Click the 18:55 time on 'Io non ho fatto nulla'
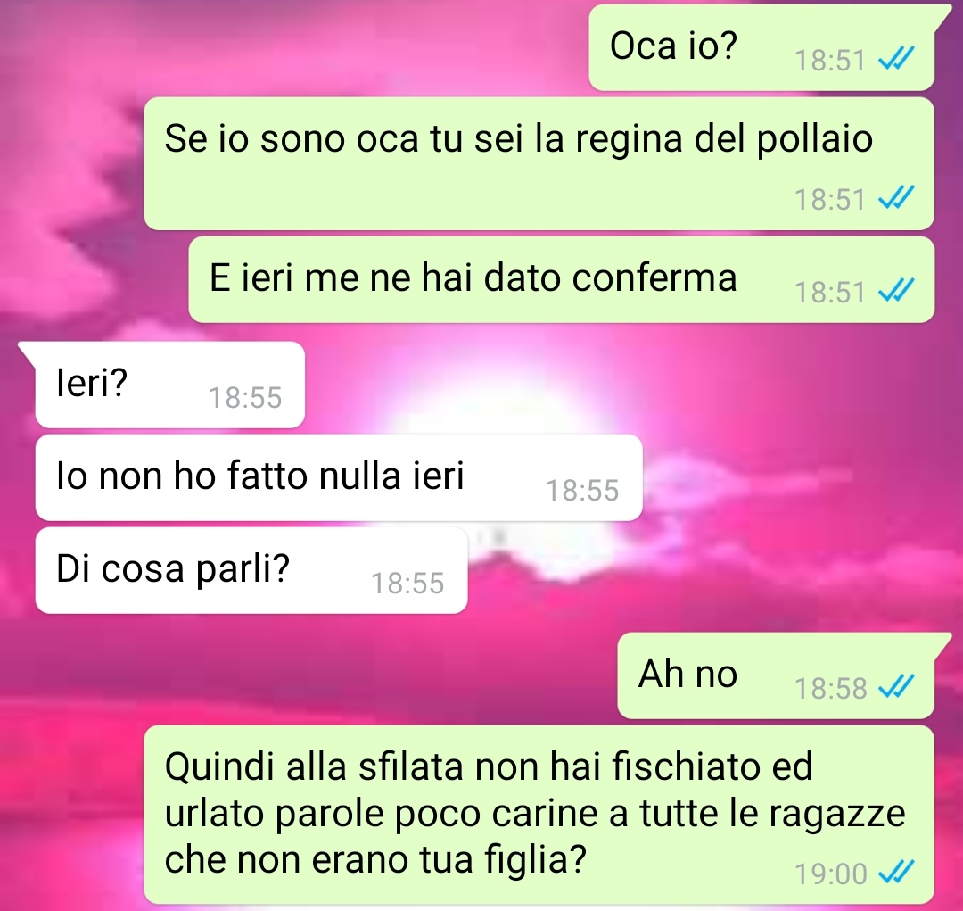963x911 pixels. pos(582,490)
